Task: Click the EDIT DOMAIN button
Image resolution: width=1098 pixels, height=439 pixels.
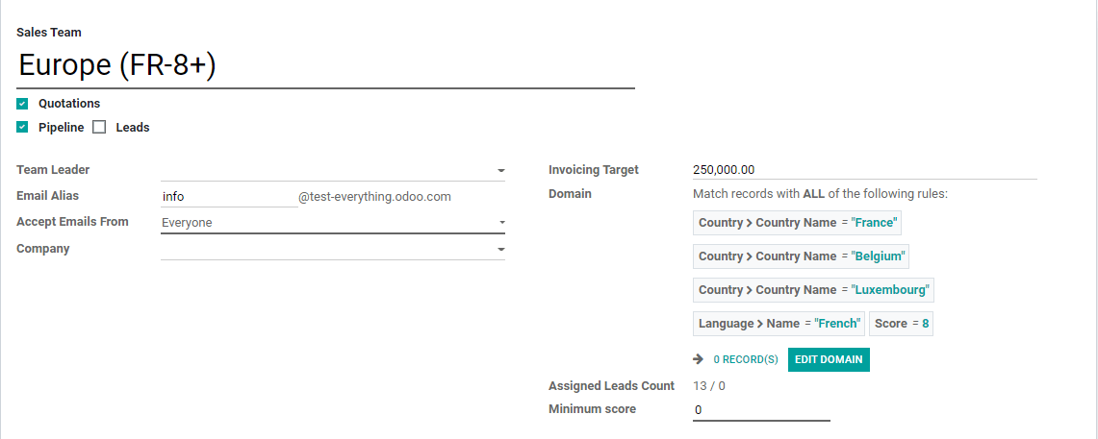Action: (x=829, y=359)
